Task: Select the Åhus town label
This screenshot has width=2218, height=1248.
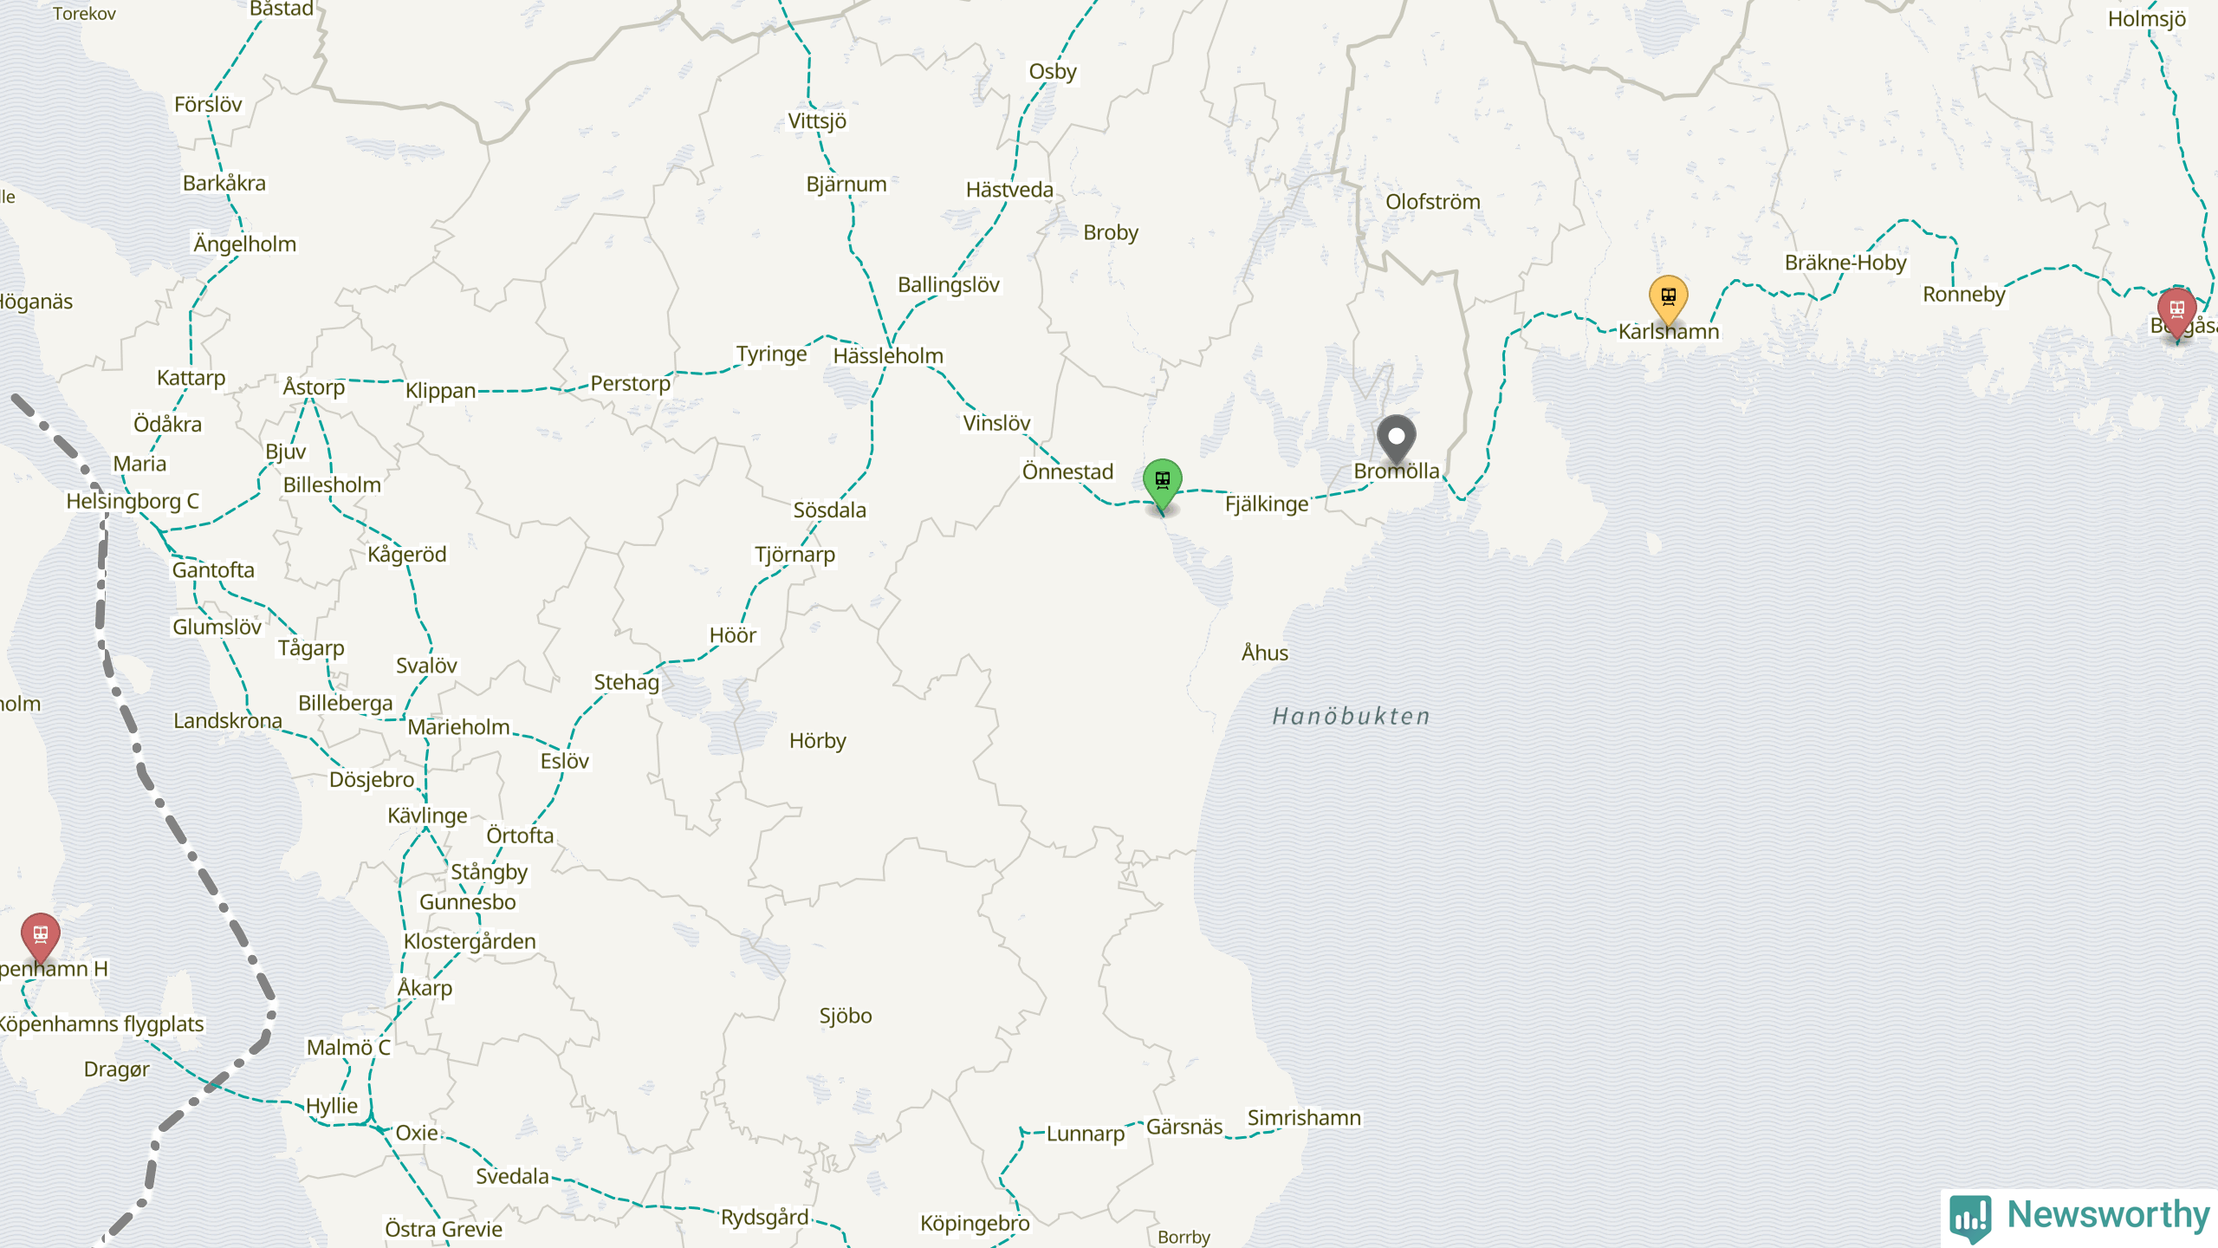Action: pyautogui.click(x=1265, y=653)
